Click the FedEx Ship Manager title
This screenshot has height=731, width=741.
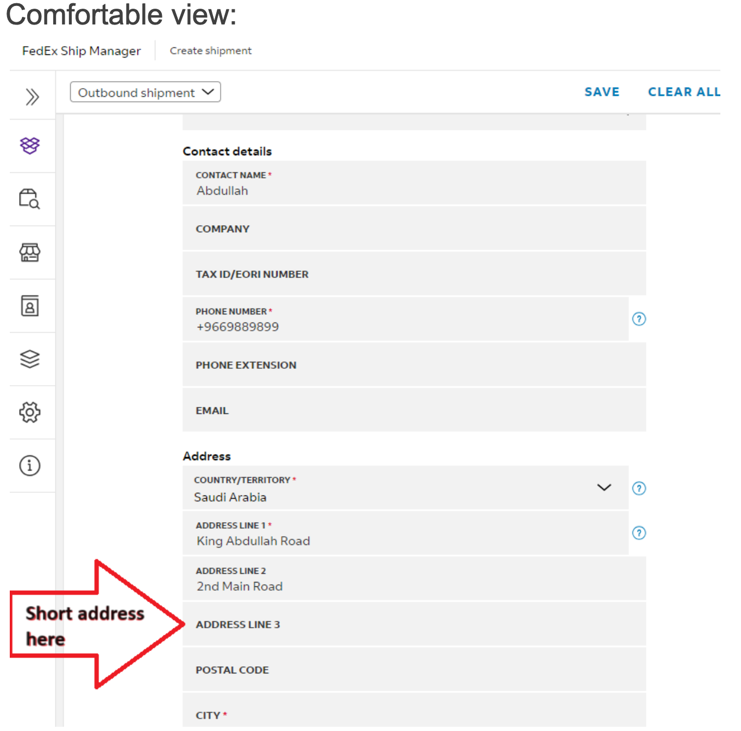[81, 51]
